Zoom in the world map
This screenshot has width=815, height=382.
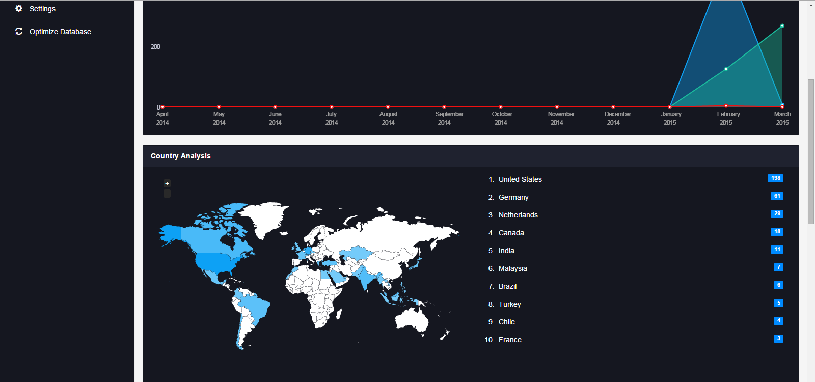coord(167,183)
